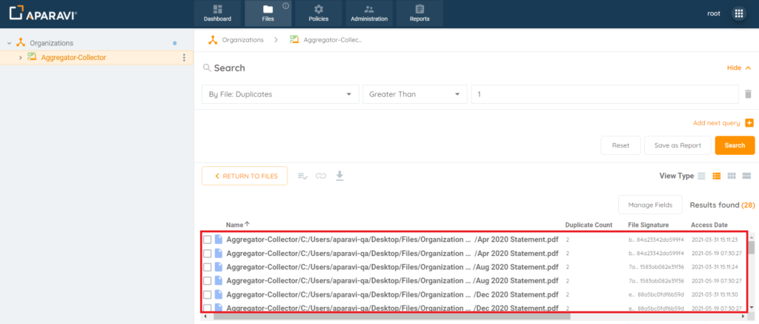Click the link chain toolbar icon
This screenshot has height=324, width=759.
321,176
